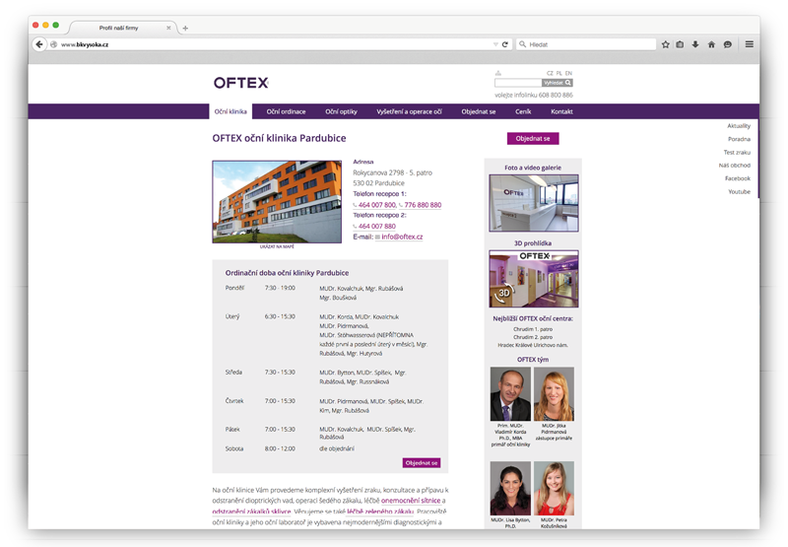788x547 pixels.
Task: Go to the 'Ceník' navigation item
Action: [x=523, y=111]
